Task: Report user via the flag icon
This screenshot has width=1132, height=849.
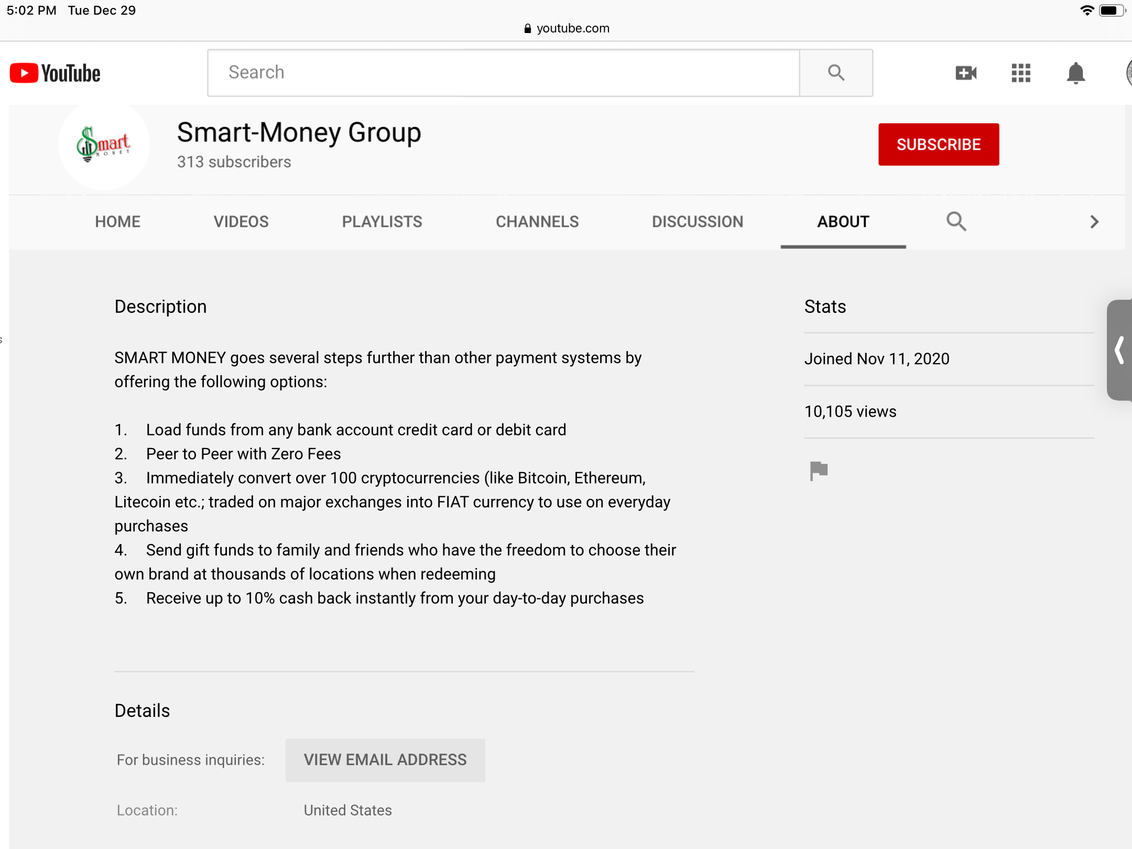Action: [x=818, y=471]
